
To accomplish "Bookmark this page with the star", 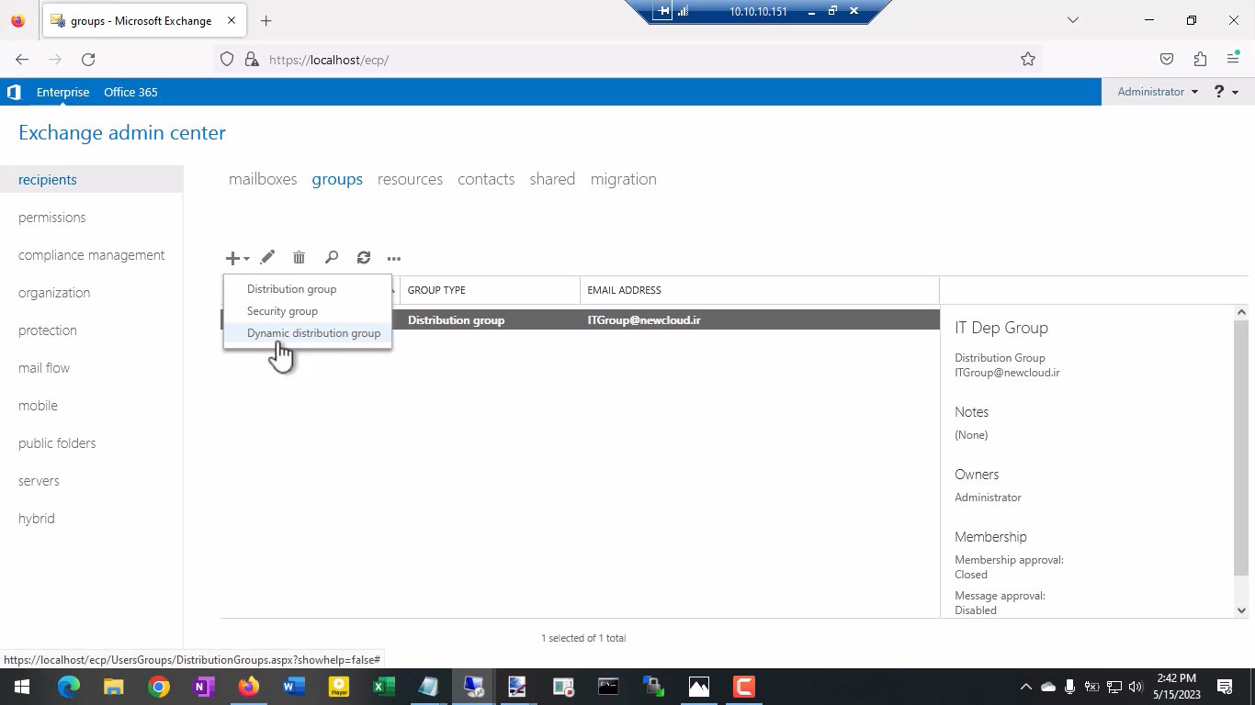I will [1028, 60].
